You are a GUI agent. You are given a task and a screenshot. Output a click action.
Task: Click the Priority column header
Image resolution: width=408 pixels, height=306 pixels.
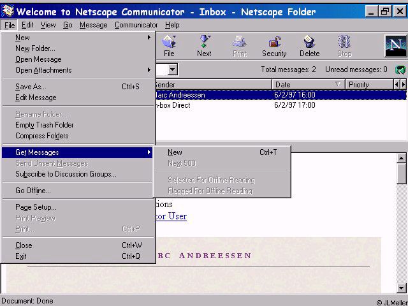369,85
